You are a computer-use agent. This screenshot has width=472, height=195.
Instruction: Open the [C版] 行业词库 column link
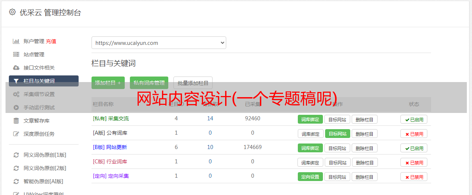click(x=110, y=162)
